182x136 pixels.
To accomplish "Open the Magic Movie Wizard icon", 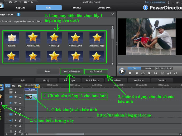I will (x=2, y=87).
